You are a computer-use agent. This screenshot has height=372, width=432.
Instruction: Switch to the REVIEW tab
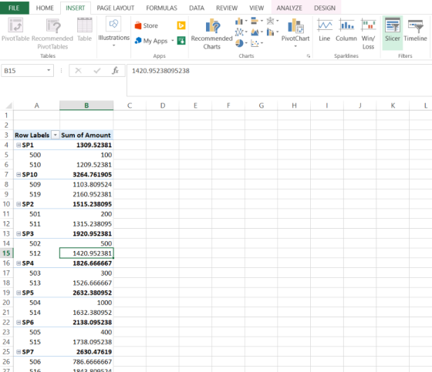[227, 8]
